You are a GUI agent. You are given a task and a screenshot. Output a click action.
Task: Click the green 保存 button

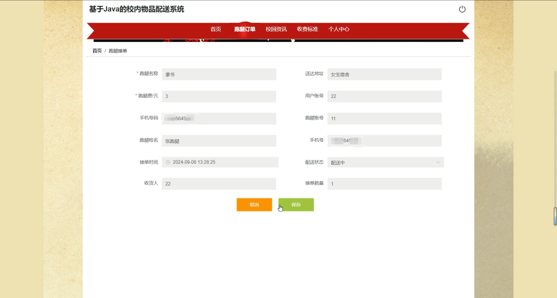coord(296,204)
